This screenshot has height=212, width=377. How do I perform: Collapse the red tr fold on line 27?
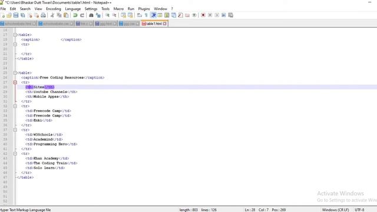(15, 82)
